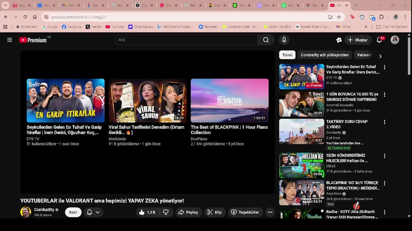Open options for BLACKPINK 'GO' M/V video
Viewport: 412px width, 231px height.
point(384,183)
